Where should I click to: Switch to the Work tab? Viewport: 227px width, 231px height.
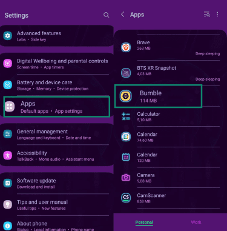click(196, 223)
